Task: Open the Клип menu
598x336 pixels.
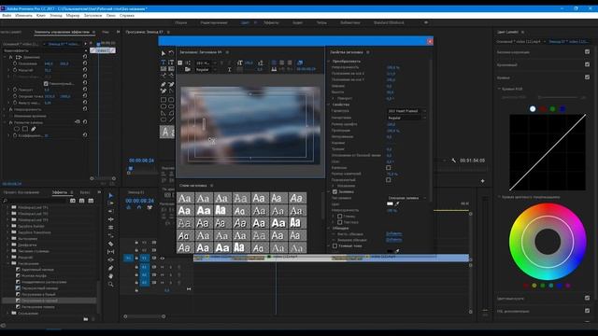Action: (x=41, y=16)
